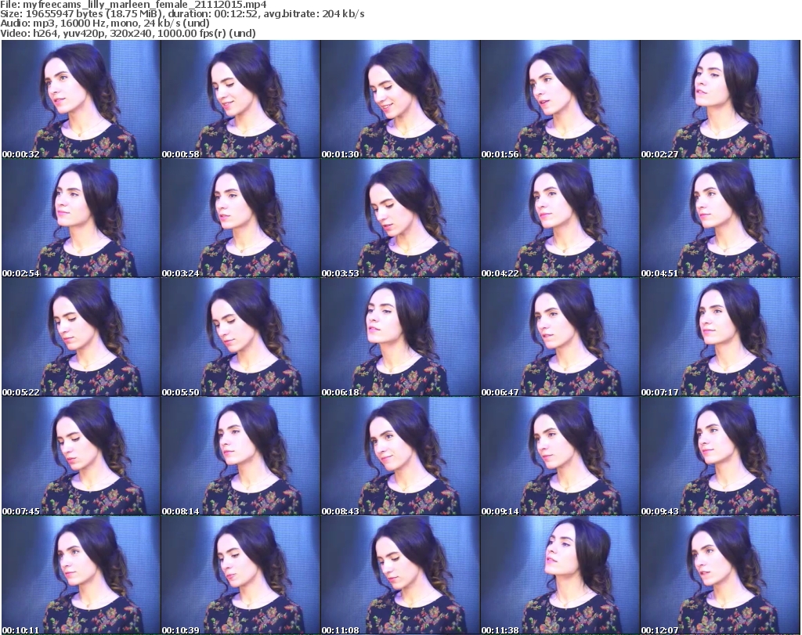Select the frame stamped 00:04:51
802x635 pixels.
pos(720,218)
